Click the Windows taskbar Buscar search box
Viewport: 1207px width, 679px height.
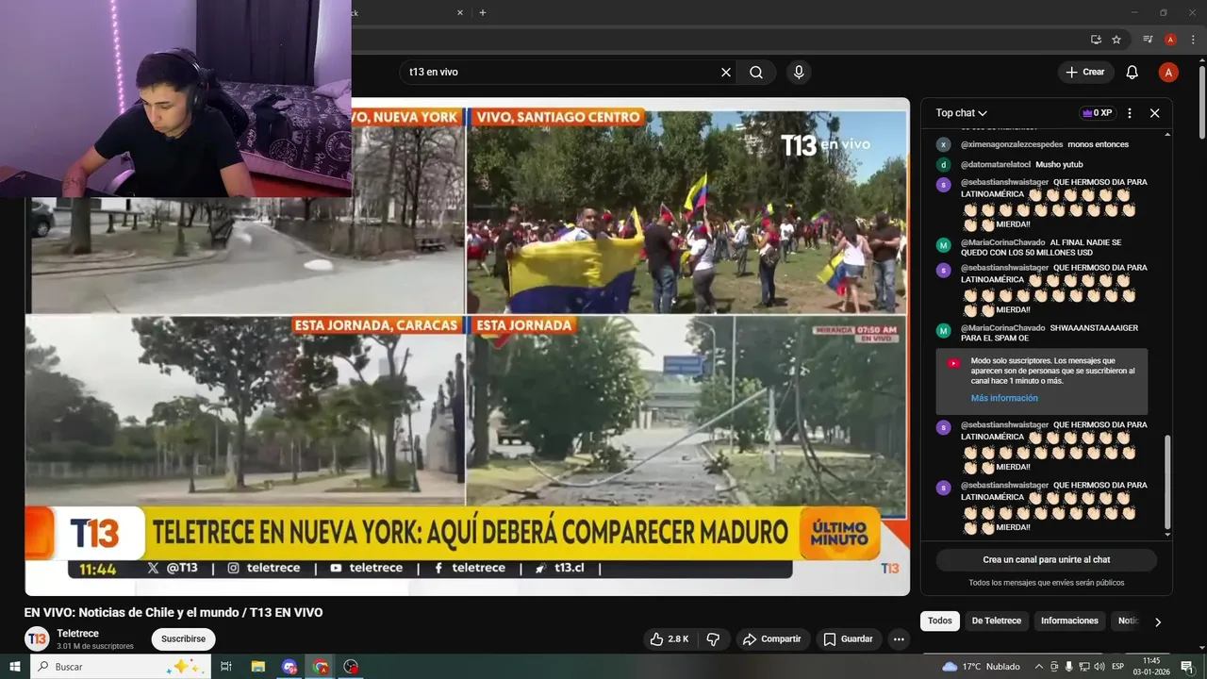point(122,667)
